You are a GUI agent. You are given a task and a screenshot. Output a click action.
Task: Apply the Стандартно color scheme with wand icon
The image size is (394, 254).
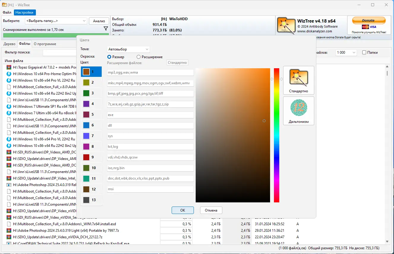click(299, 80)
